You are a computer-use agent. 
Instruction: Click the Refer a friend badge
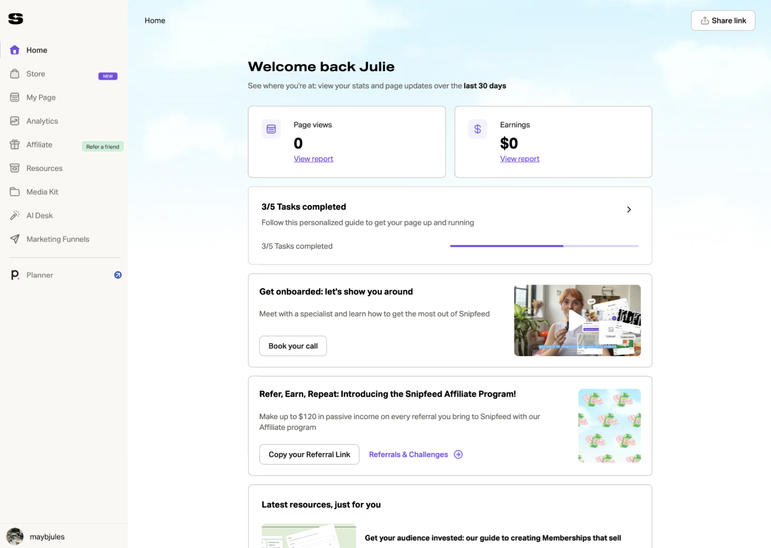tap(103, 147)
